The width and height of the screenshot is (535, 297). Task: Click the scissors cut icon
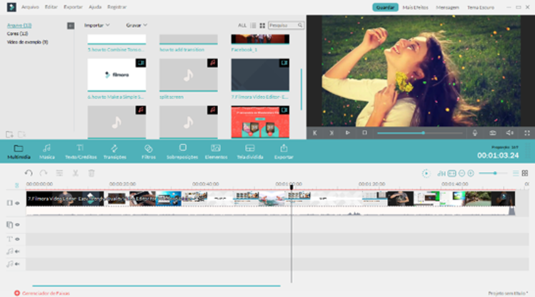[x=75, y=173]
